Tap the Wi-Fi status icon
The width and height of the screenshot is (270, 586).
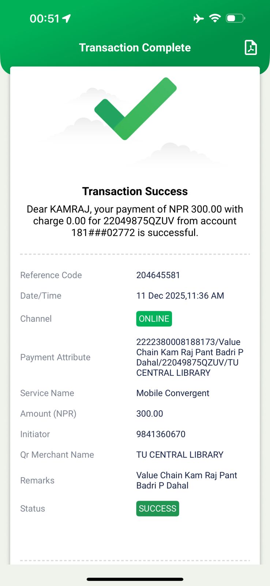click(x=215, y=18)
